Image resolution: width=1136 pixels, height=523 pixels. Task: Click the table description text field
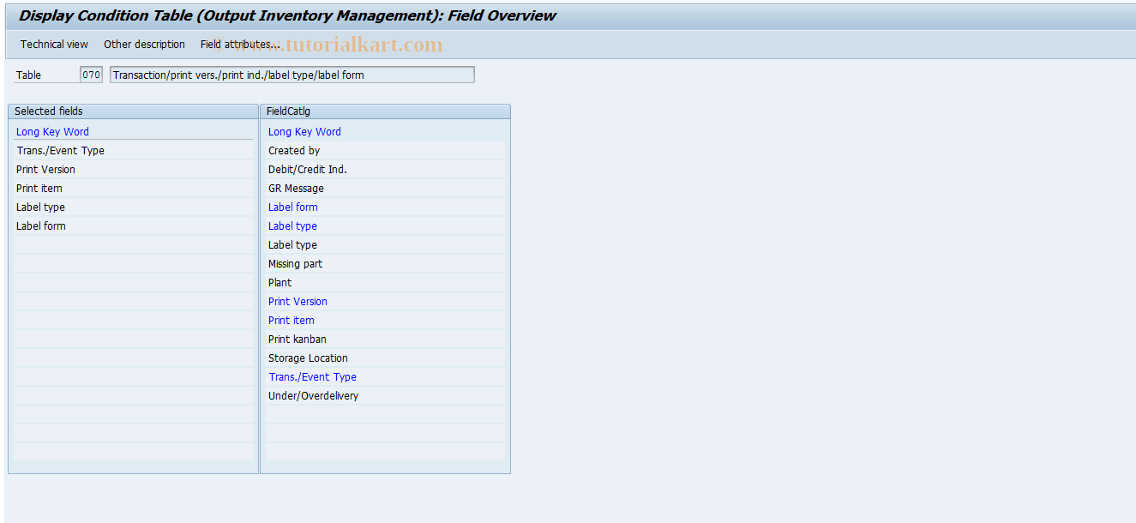point(292,75)
